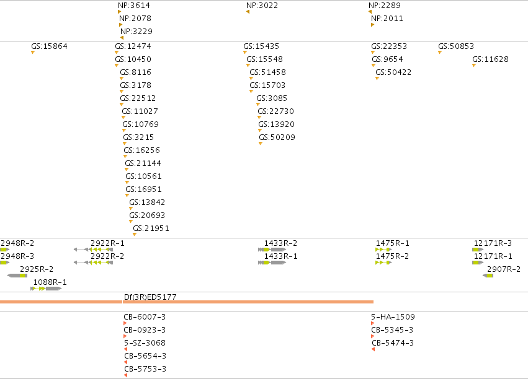Select the GS:51458 insertion label

click(267, 72)
